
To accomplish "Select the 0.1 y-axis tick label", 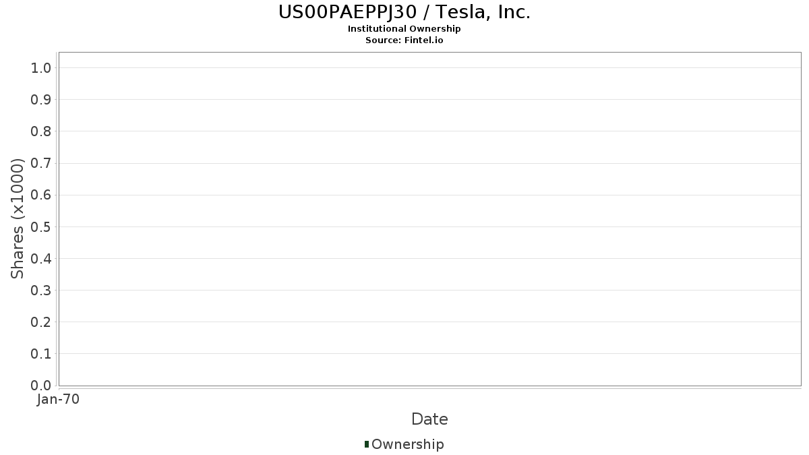I will (x=41, y=354).
